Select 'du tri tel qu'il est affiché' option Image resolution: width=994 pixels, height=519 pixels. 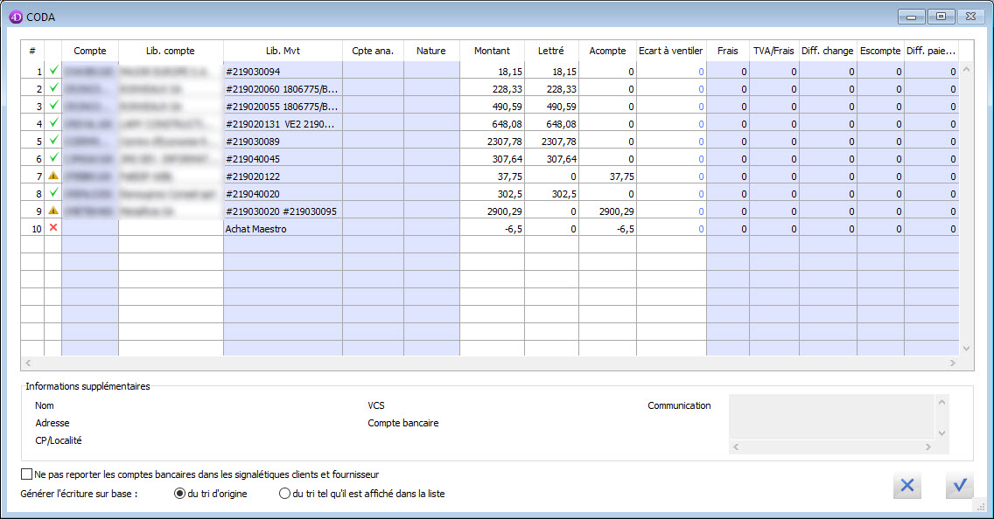click(284, 494)
